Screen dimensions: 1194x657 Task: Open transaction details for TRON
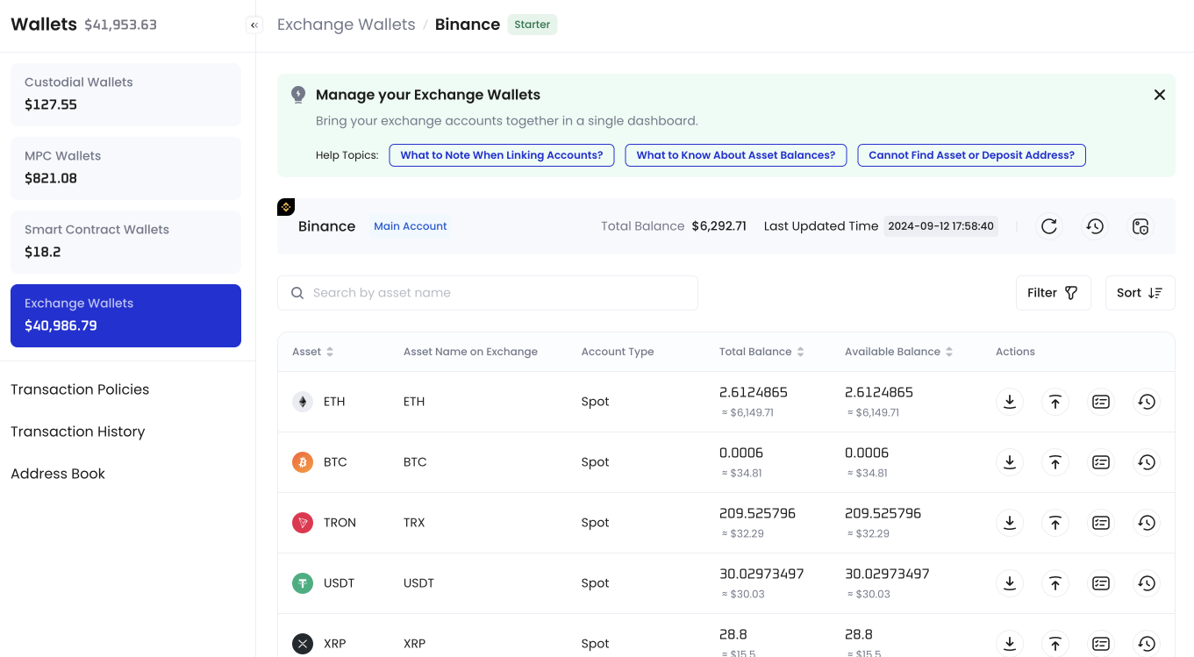coord(1101,522)
